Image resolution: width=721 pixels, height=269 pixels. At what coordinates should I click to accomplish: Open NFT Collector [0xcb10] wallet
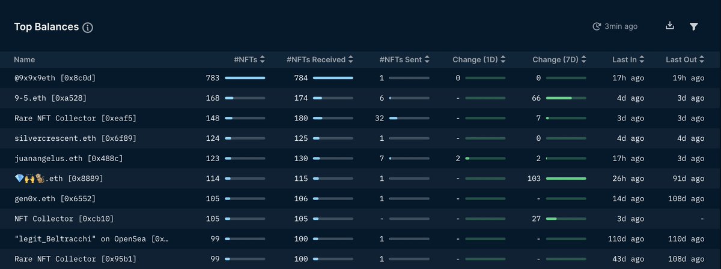coord(64,219)
